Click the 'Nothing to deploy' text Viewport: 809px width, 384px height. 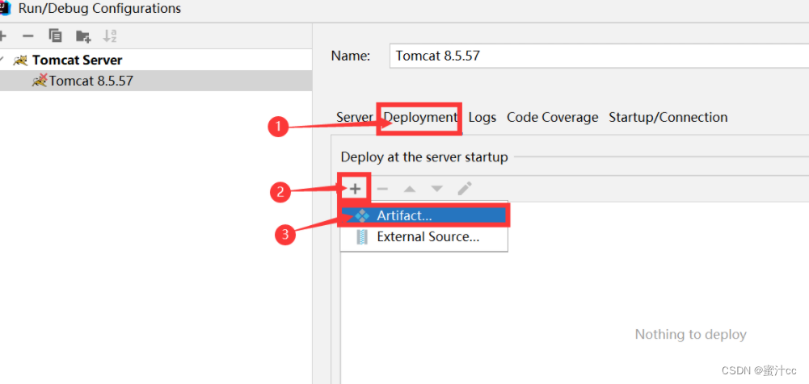click(690, 335)
